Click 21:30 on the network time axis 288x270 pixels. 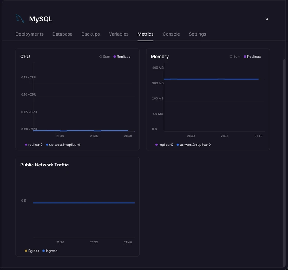tap(60, 242)
